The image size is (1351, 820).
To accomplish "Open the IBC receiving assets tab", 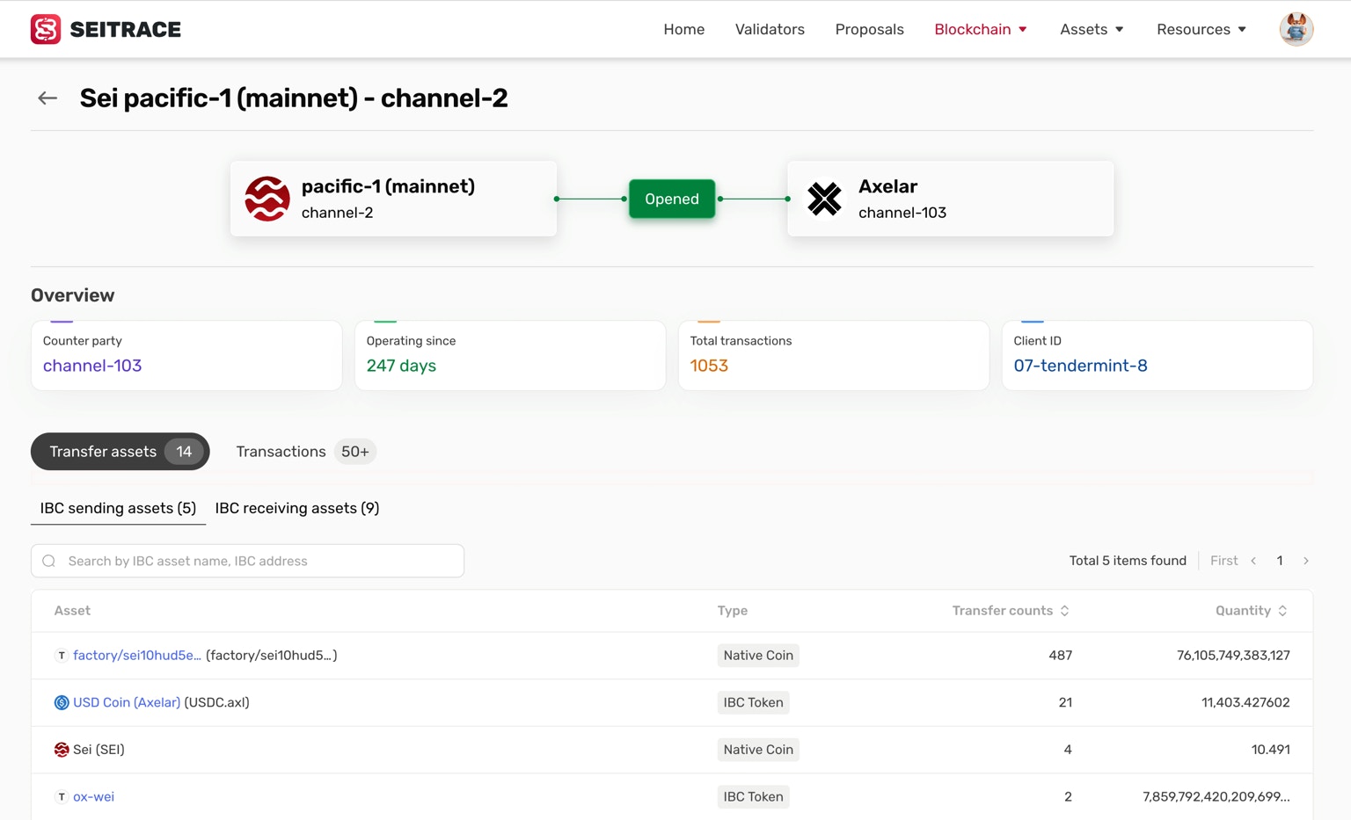I will 296,508.
